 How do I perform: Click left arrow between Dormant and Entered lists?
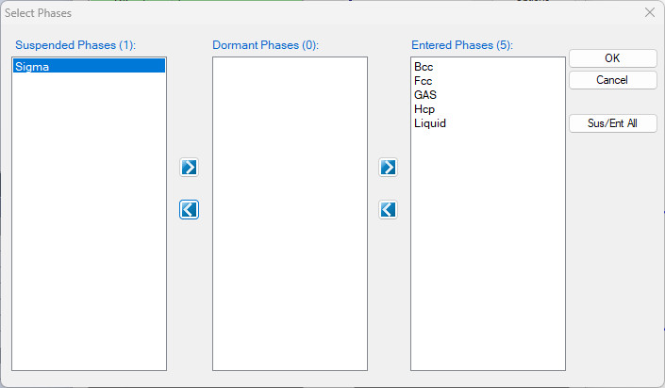(x=388, y=209)
